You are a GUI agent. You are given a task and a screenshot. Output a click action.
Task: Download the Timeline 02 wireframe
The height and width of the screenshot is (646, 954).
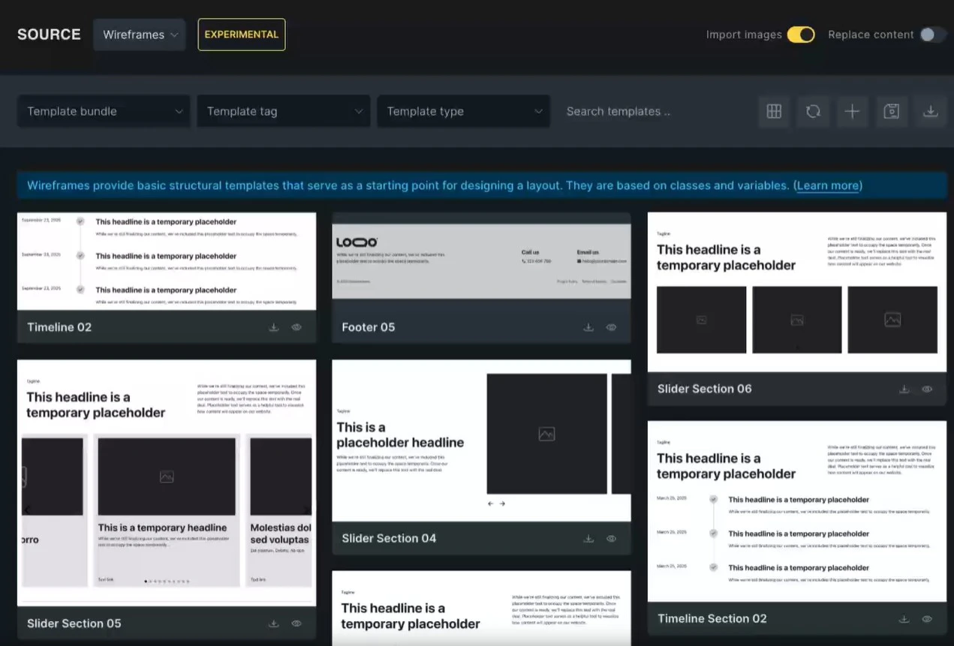coord(274,327)
